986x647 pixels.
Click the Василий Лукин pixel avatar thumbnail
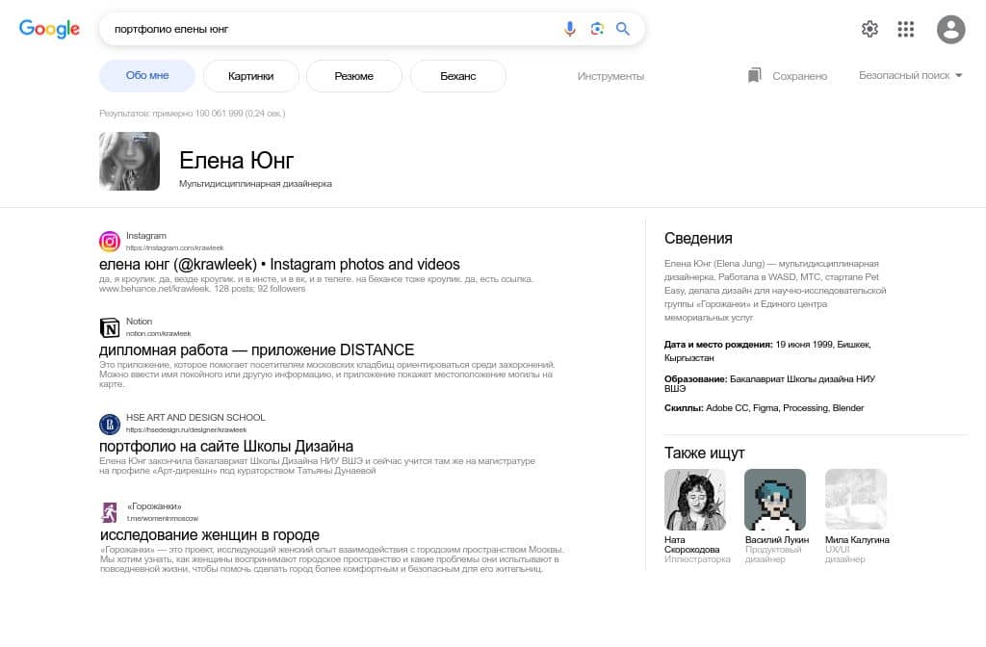[x=775, y=500]
